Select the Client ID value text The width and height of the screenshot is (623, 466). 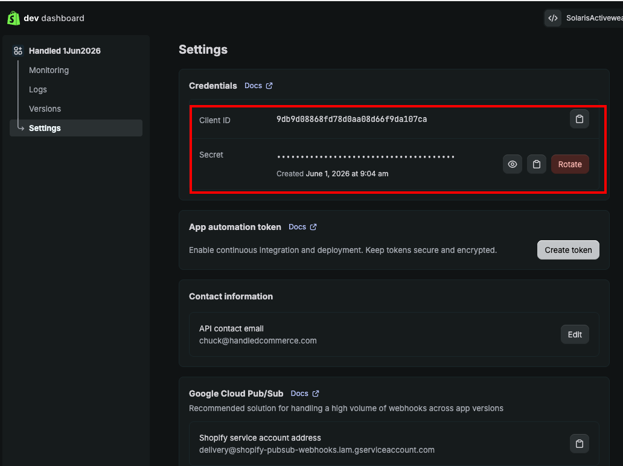coord(351,119)
